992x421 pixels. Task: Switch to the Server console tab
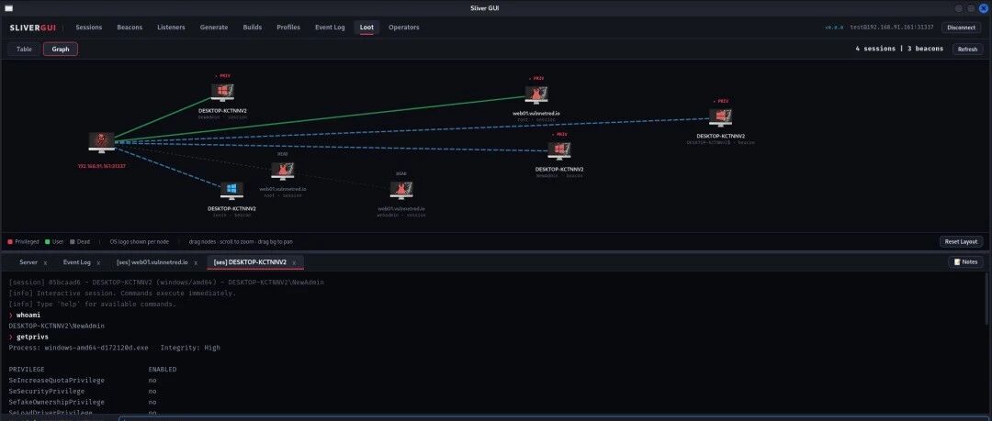point(28,261)
